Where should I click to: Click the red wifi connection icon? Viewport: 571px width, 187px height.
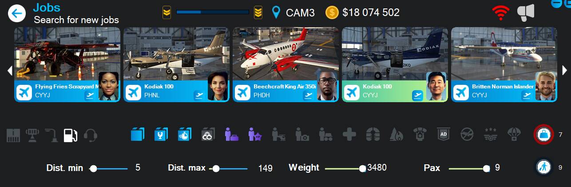pos(500,13)
